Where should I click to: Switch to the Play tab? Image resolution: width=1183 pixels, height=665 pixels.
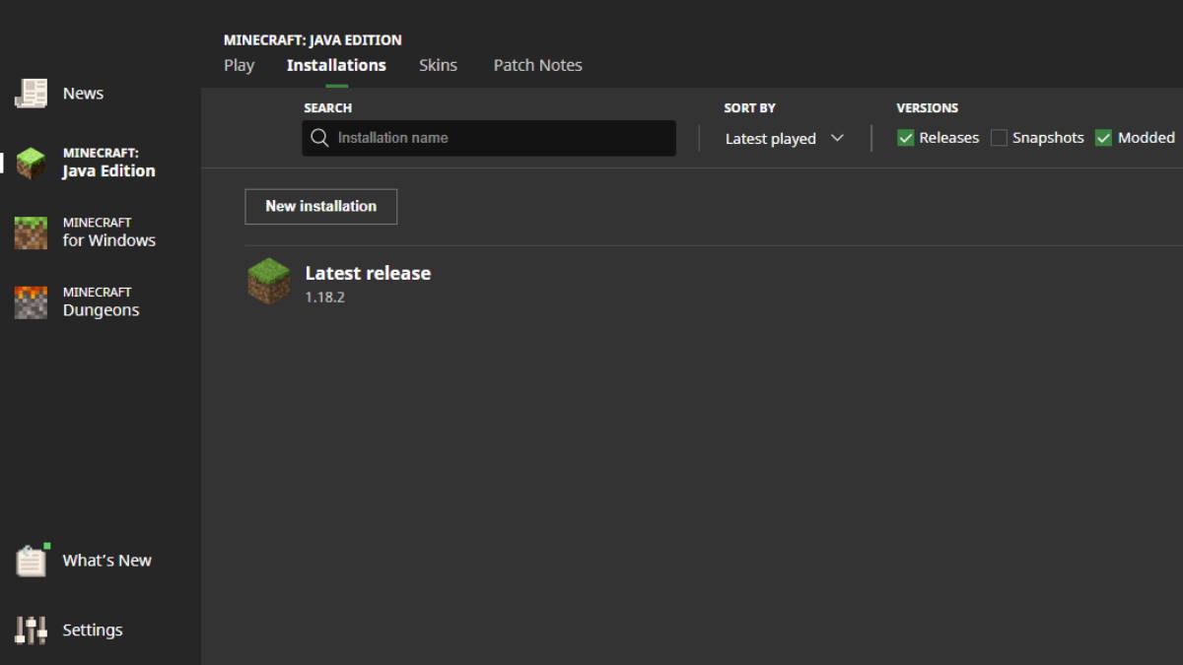point(239,65)
